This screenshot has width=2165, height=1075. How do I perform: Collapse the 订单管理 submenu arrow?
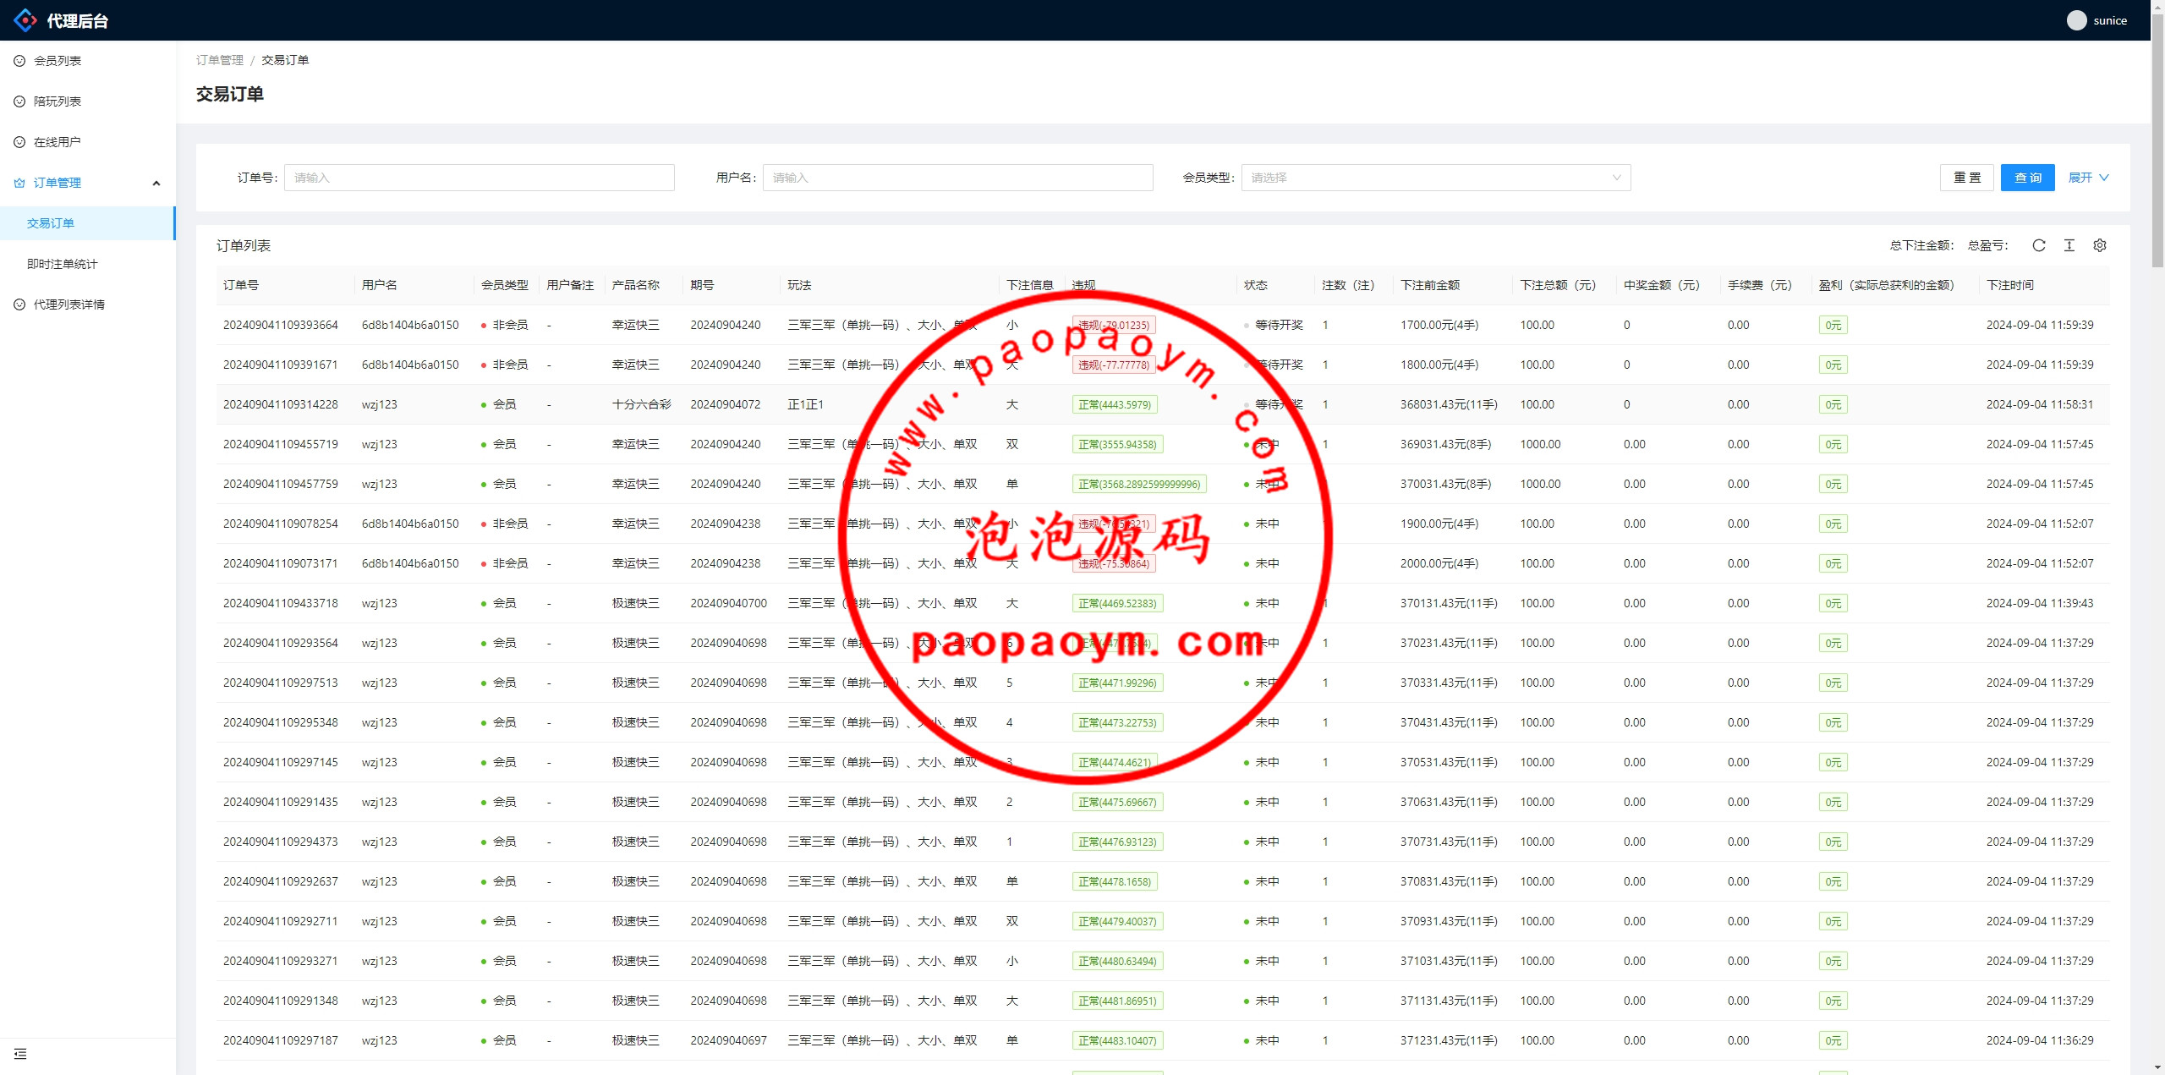click(x=156, y=183)
